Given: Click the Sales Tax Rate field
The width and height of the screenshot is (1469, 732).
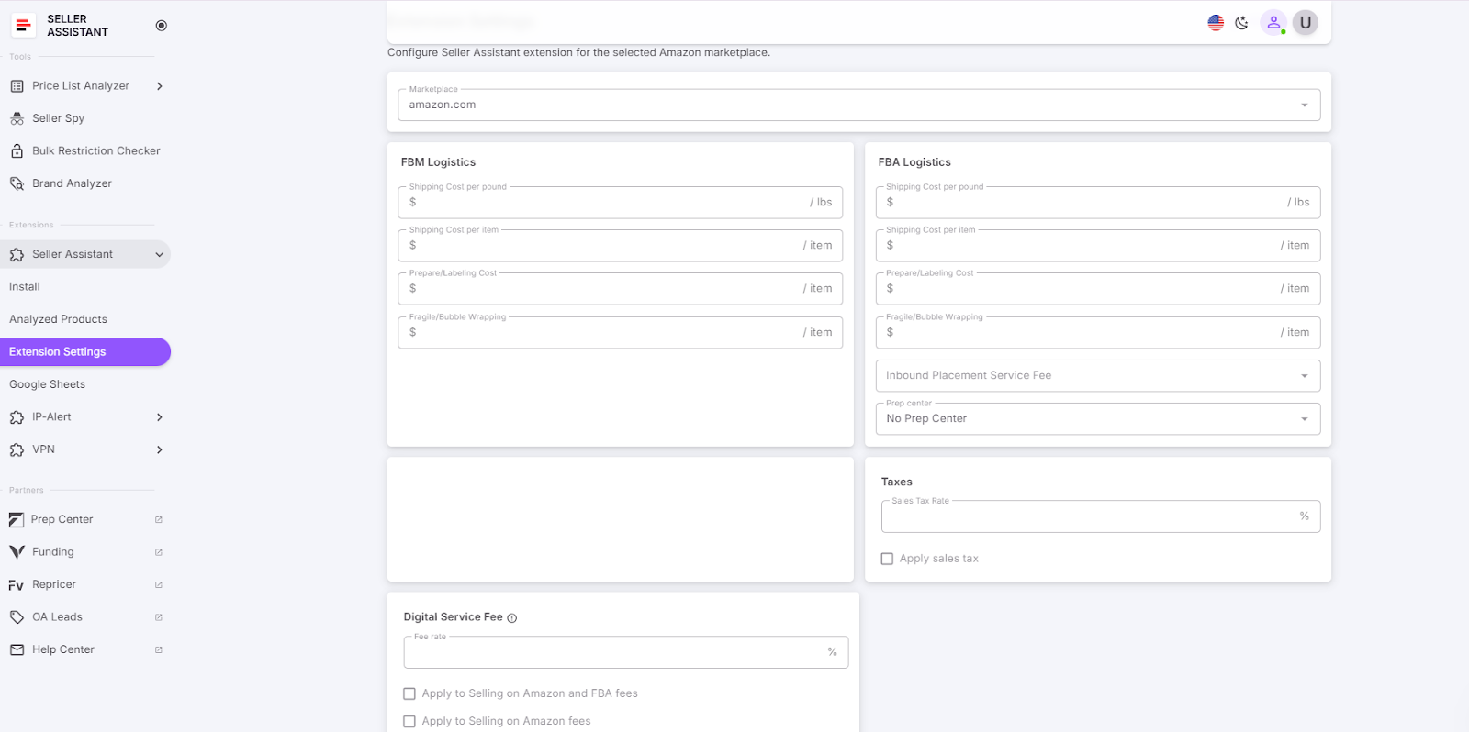Looking at the screenshot, I should tap(1101, 516).
